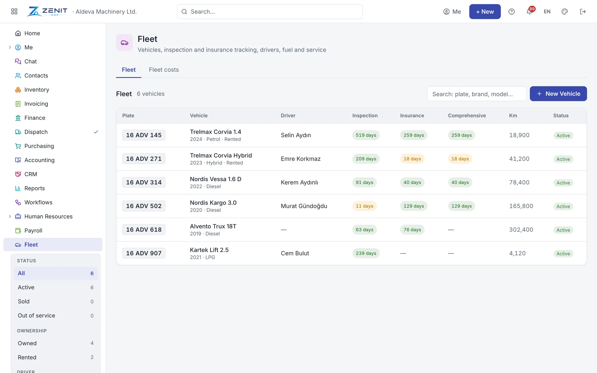Viewport: 597px width, 373px height.
Task: Open Accounting in the sidebar
Action: coord(53,160)
